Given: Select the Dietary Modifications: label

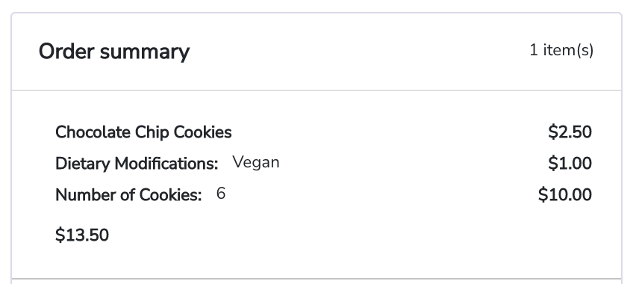Looking at the screenshot, I should (x=137, y=164).
